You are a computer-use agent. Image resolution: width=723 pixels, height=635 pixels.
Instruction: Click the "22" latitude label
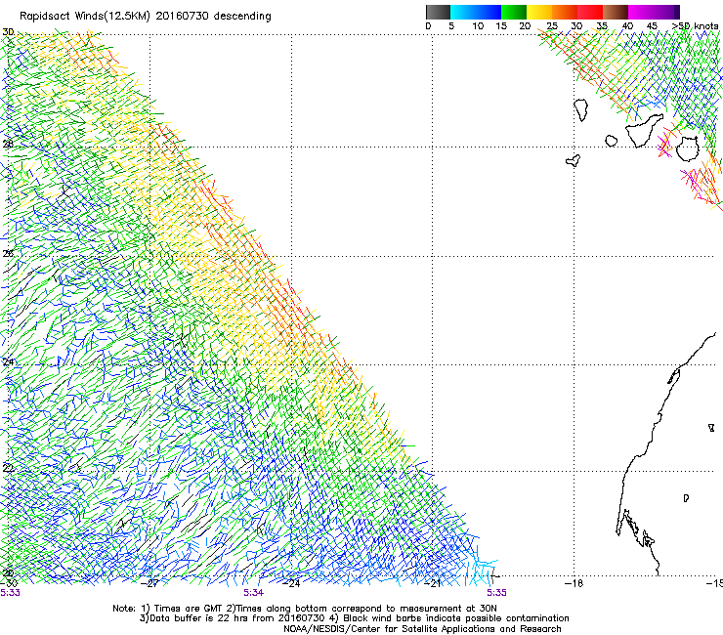click(8, 468)
